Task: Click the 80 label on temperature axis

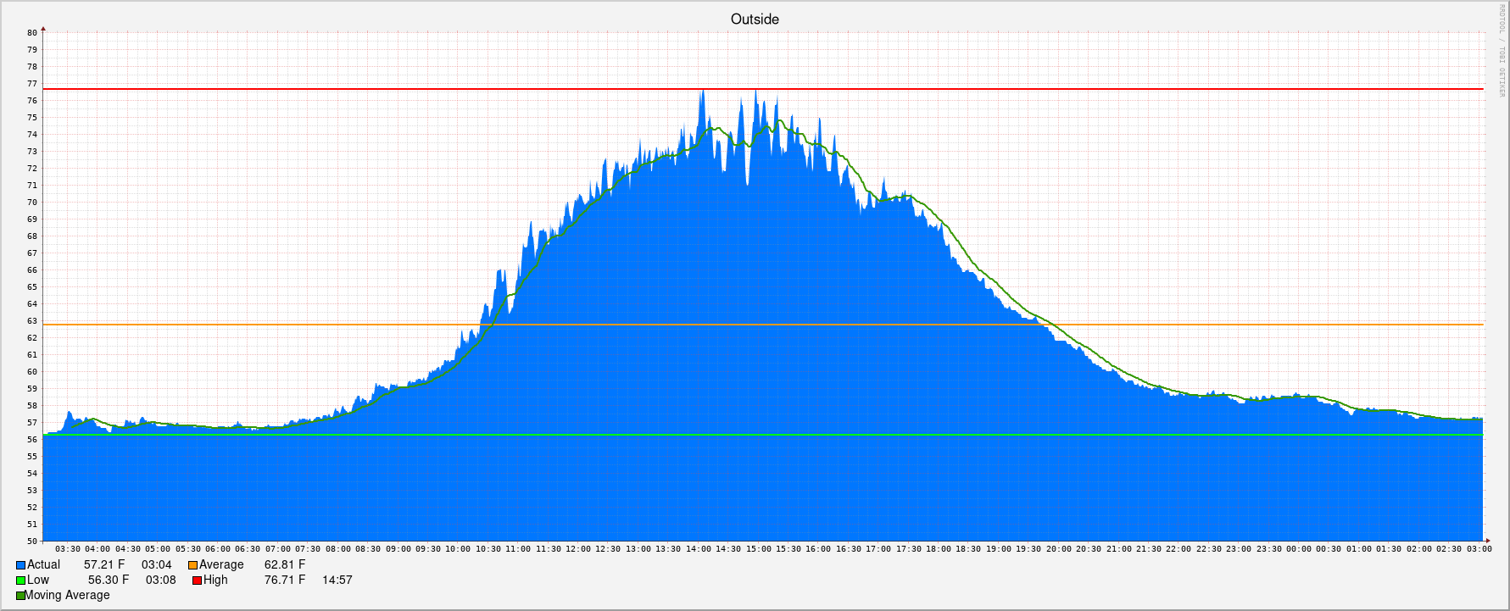Action: pos(32,33)
